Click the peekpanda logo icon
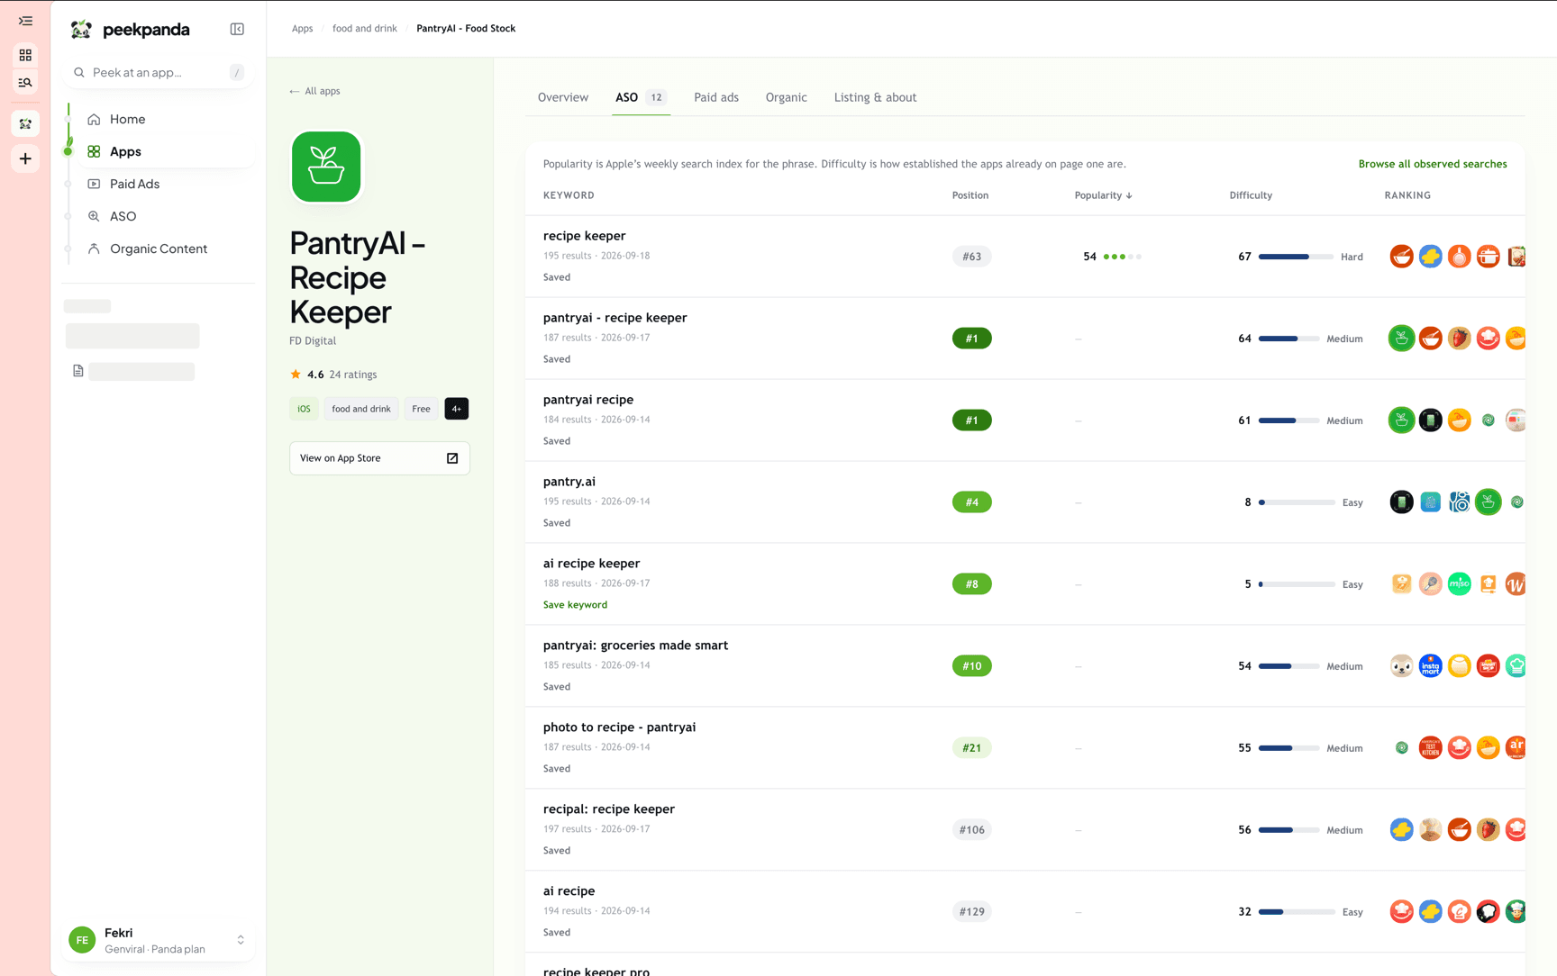 coord(81,30)
